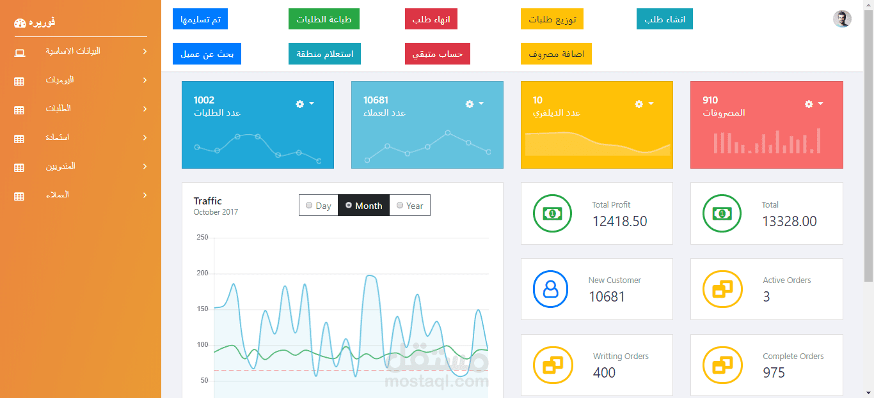This screenshot has height=398, width=874.
Task: Click the انشاء طلب button
Action: click(665, 19)
